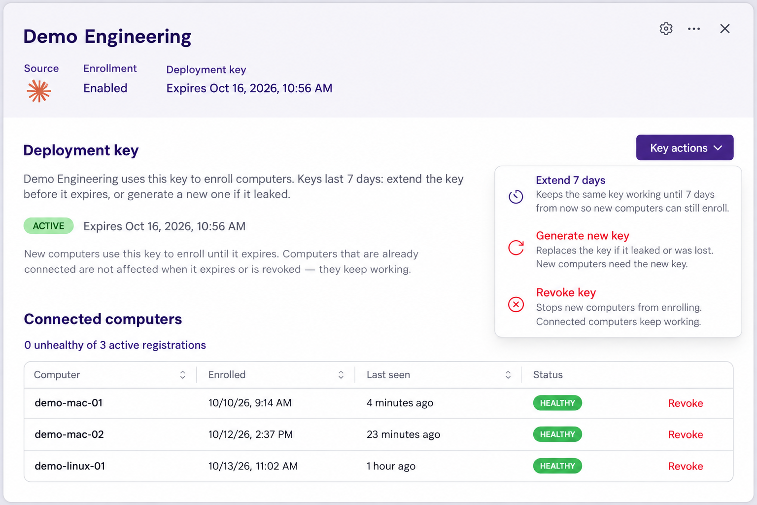Click the '1 hour ago' last seen value
Screen dimensions: 757x505
[x=391, y=466]
